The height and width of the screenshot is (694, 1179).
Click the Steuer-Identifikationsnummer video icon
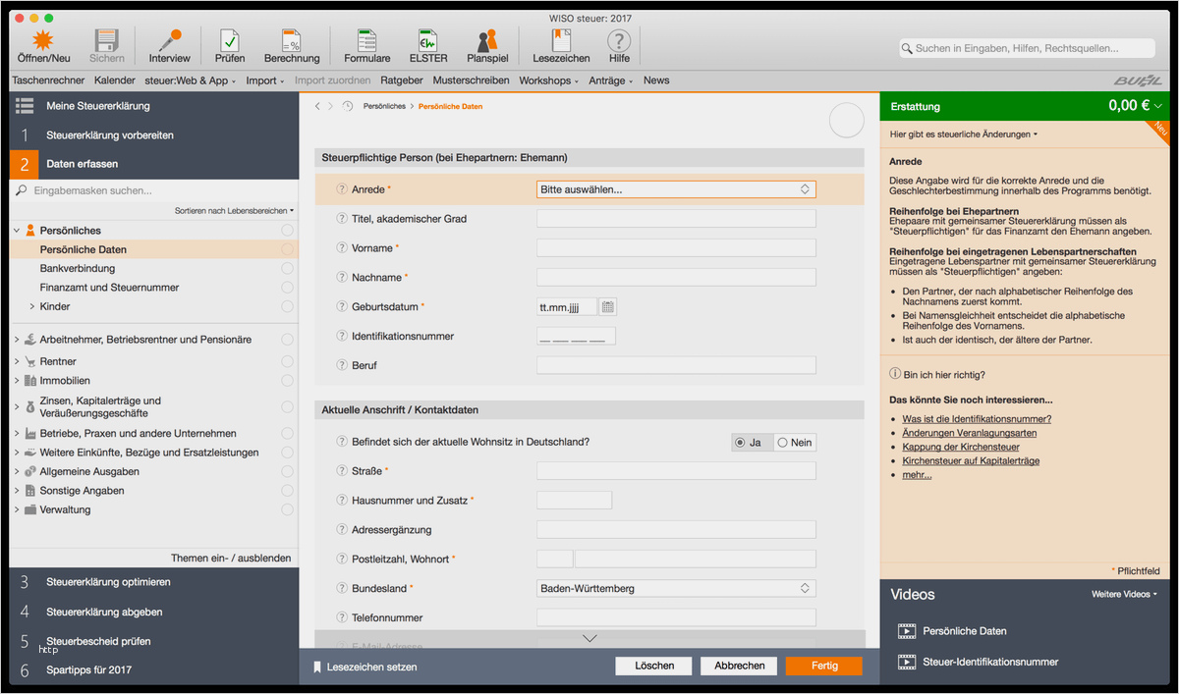tap(906, 662)
